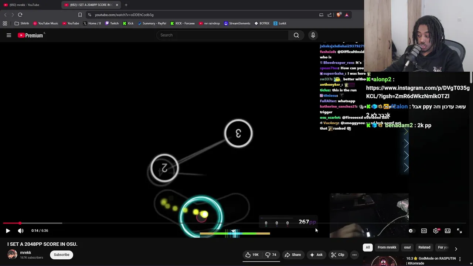The image size is (473, 266).
Task: Open more actions three-dot menu
Action: [354, 255]
